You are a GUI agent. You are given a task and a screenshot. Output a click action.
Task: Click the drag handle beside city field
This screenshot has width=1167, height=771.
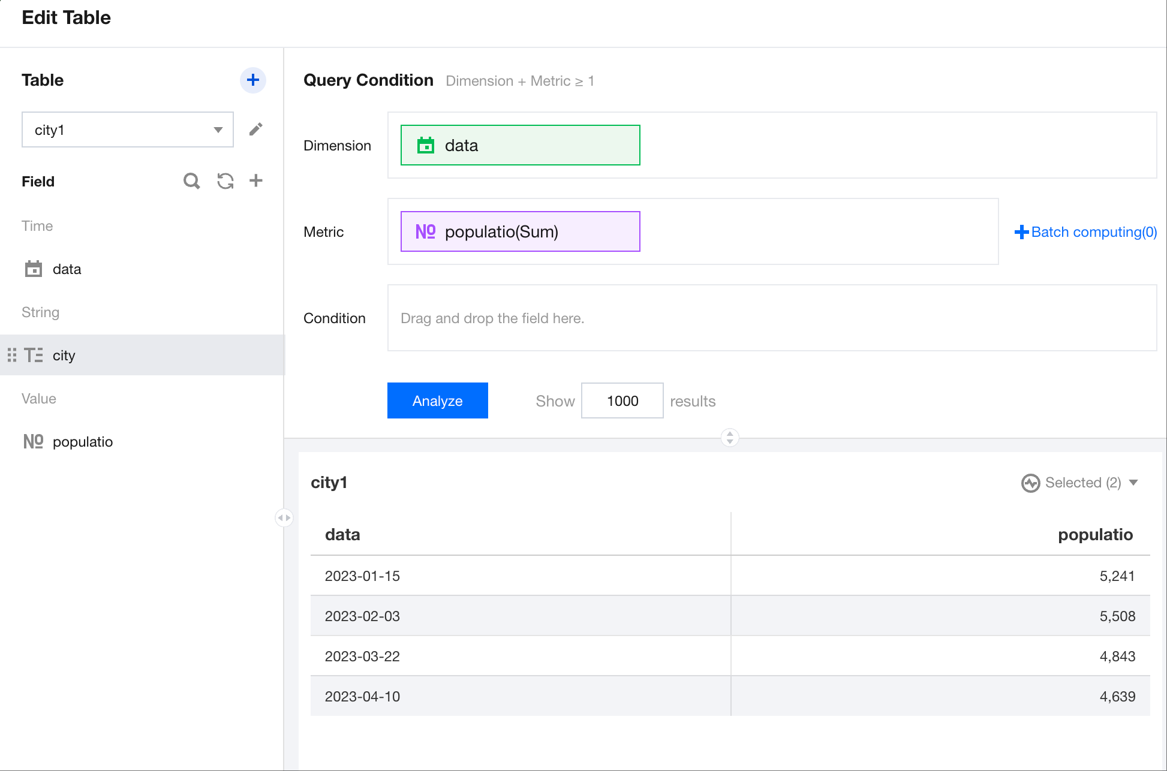(x=11, y=355)
